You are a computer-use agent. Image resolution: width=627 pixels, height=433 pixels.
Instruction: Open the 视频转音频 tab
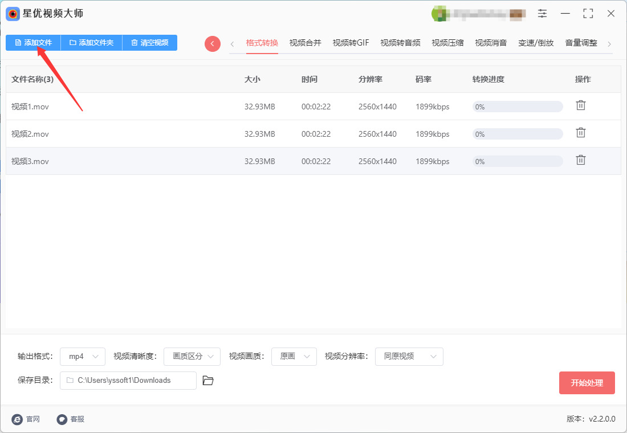tap(400, 43)
